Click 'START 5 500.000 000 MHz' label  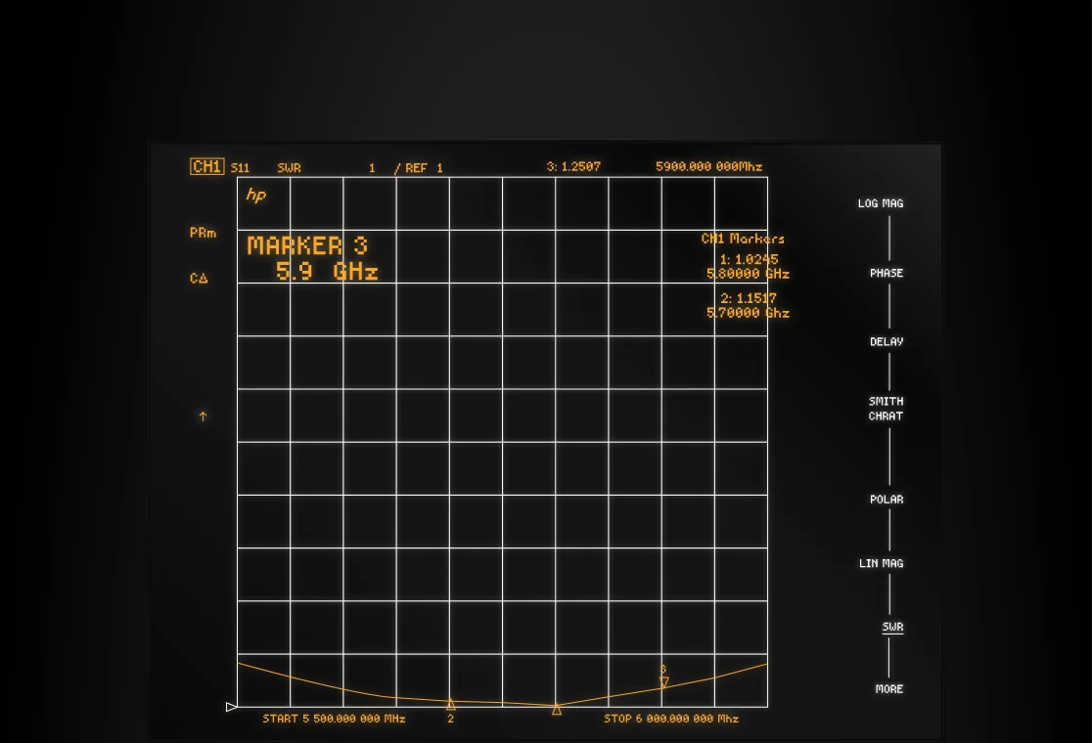pyautogui.click(x=334, y=719)
